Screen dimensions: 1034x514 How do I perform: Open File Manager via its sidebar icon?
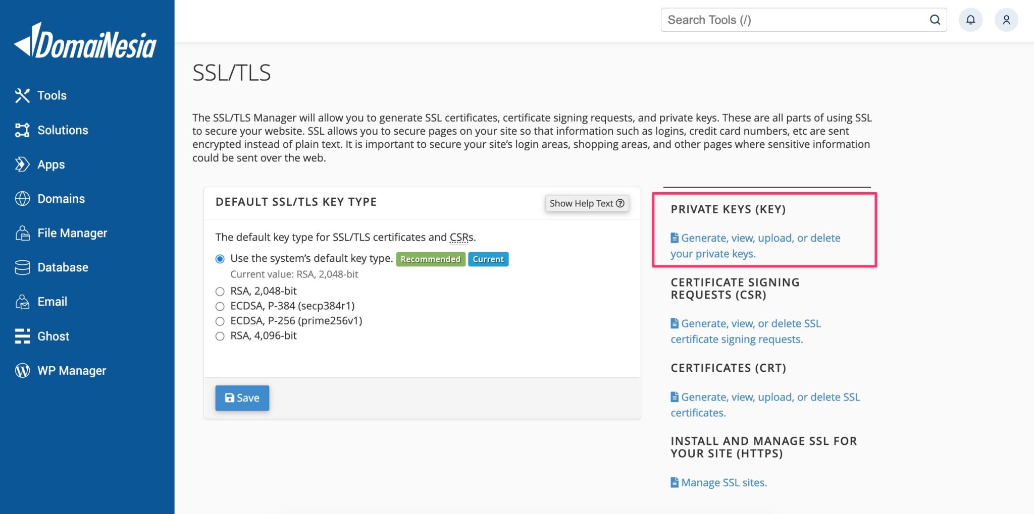click(x=22, y=233)
